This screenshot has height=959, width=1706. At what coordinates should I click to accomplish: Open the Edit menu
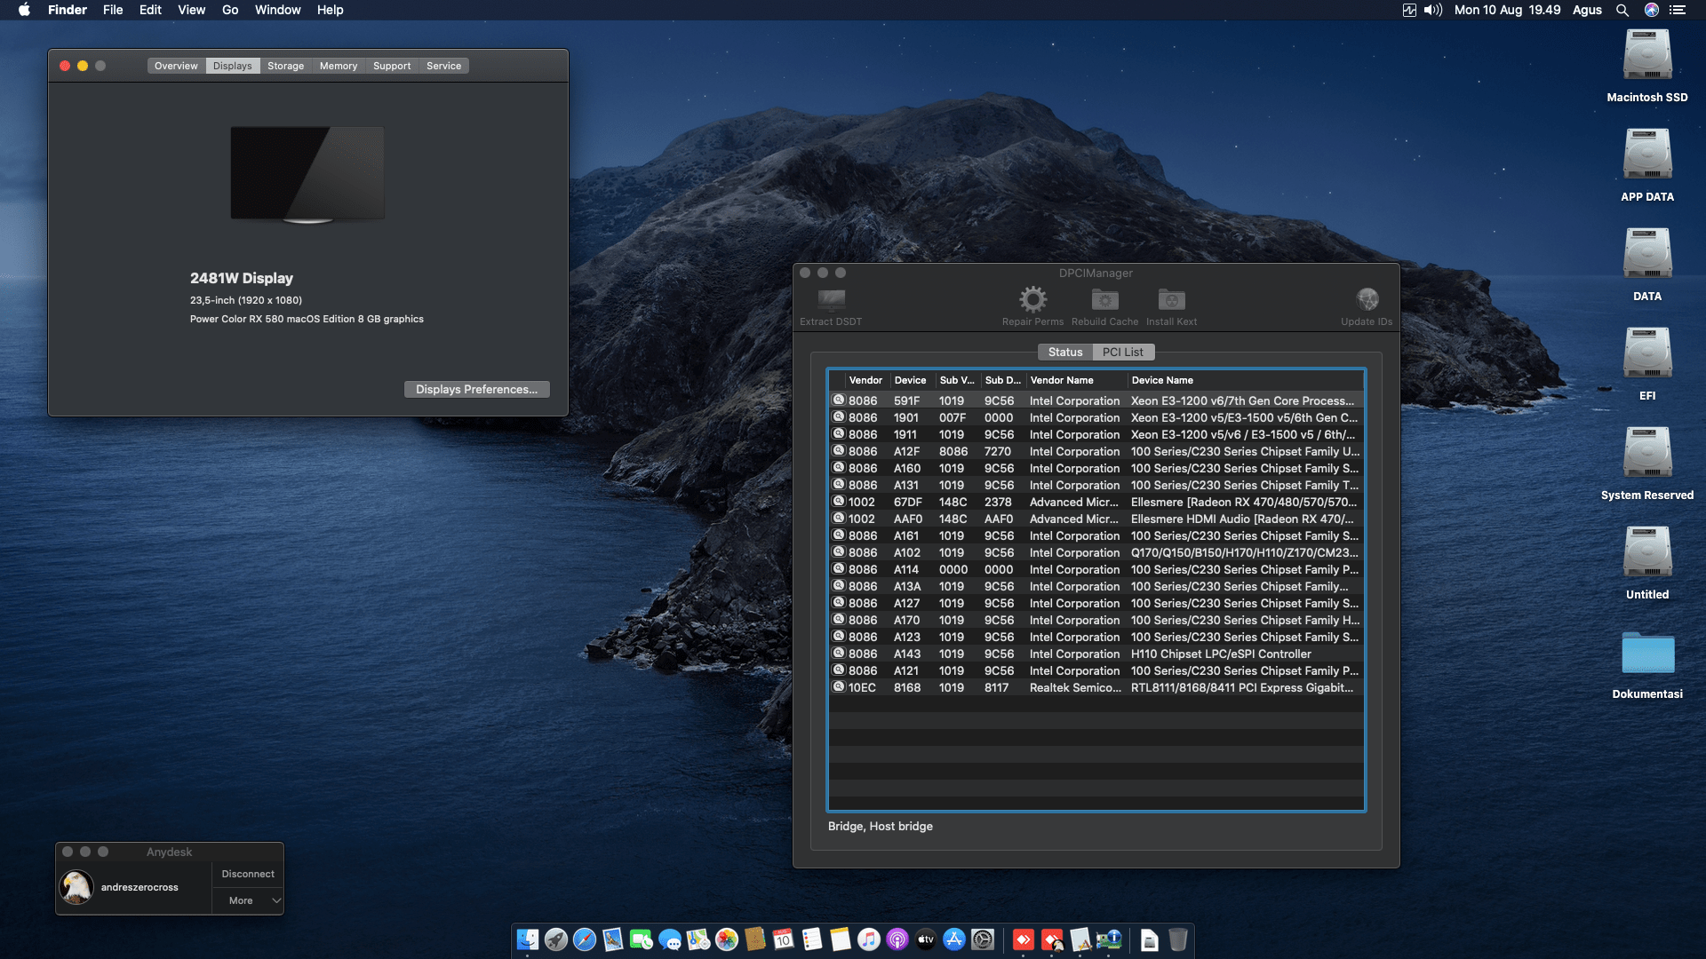coord(150,10)
